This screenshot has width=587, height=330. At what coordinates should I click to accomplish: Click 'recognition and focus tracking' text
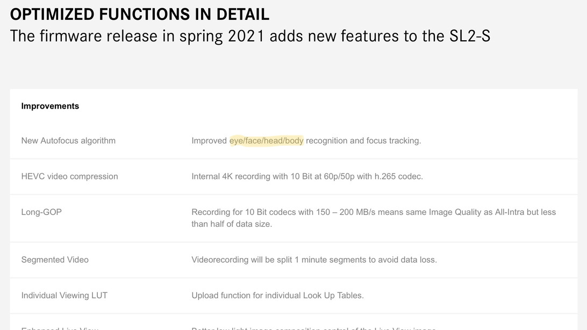363,141
